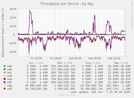Click the '-20 M' y-axis label

point(12,52)
